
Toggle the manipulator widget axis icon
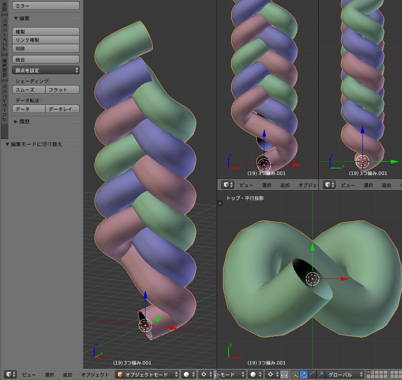(295, 374)
